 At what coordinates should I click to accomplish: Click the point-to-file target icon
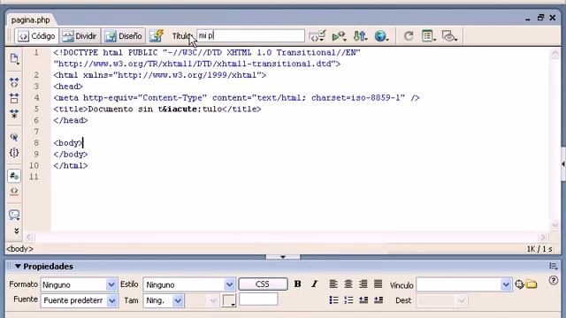pos(519,284)
